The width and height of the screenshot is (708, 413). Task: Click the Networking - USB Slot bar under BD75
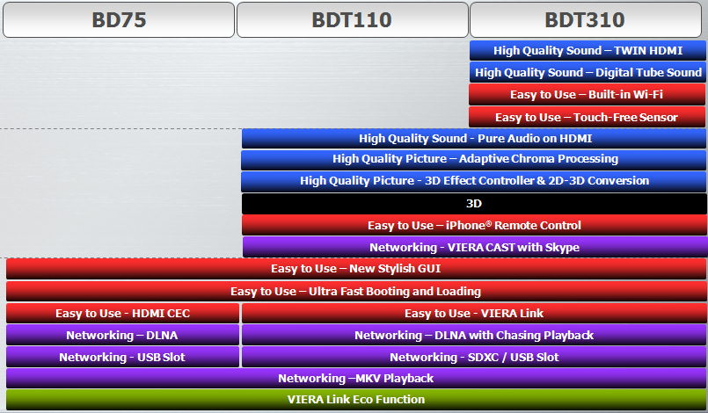[x=123, y=357]
